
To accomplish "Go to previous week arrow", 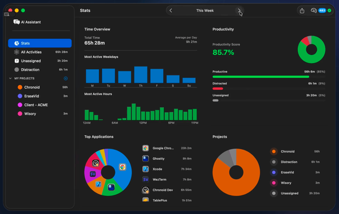I will [x=171, y=11].
